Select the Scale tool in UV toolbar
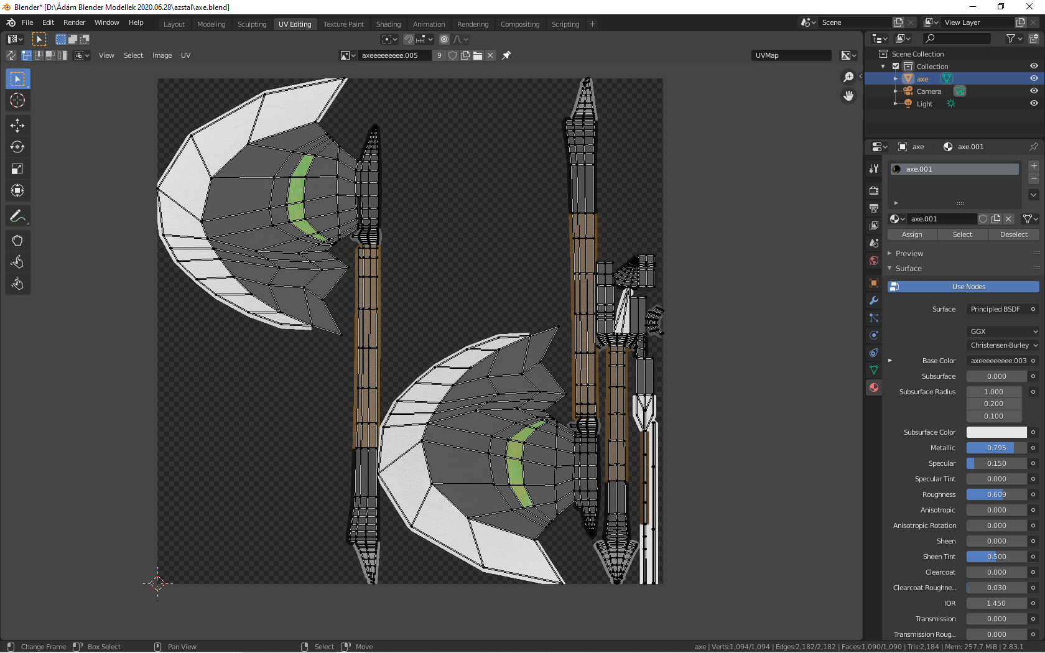The height and width of the screenshot is (653, 1045). (x=17, y=169)
